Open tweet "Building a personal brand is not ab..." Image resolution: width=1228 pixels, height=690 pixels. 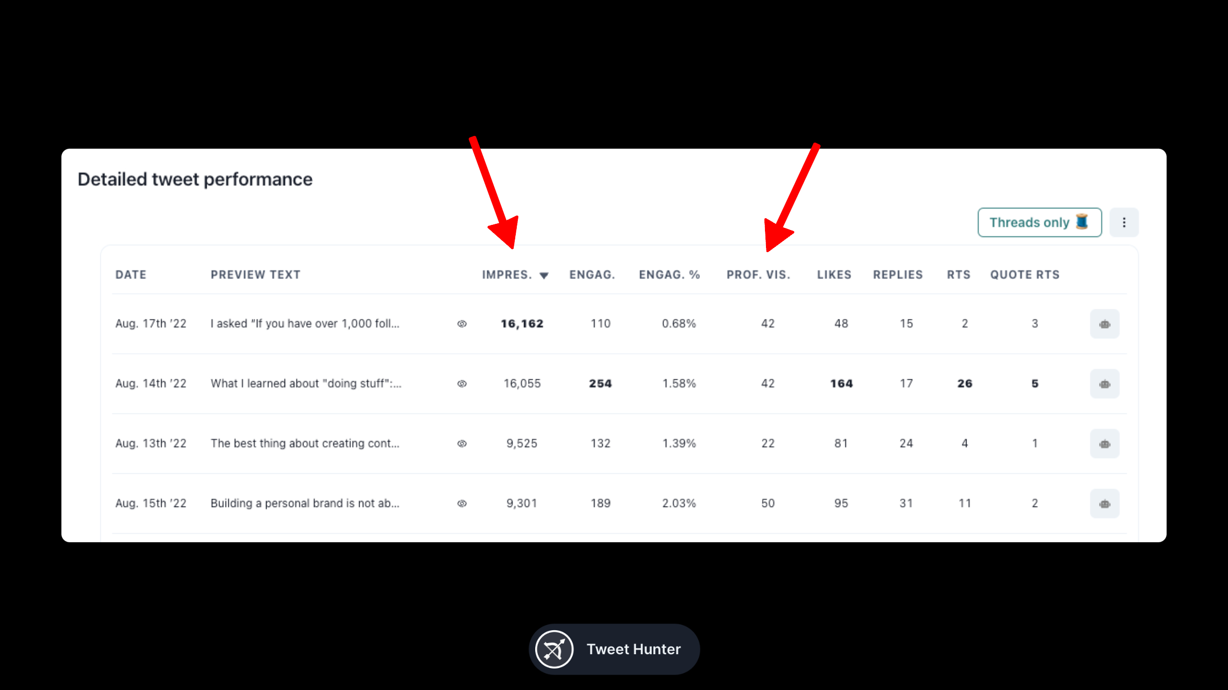click(305, 503)
